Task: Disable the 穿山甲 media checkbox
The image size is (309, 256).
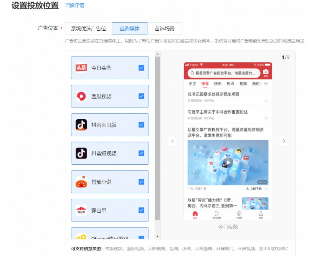Action: click(142, 210)
